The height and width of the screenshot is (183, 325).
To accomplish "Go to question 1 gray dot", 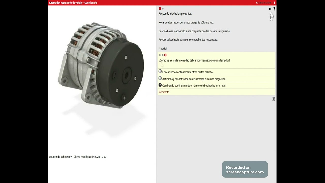I will [160, 55].
